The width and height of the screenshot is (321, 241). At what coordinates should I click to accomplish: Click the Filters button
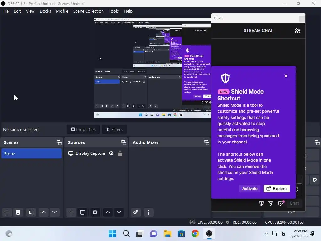click(x=114, y=129)
